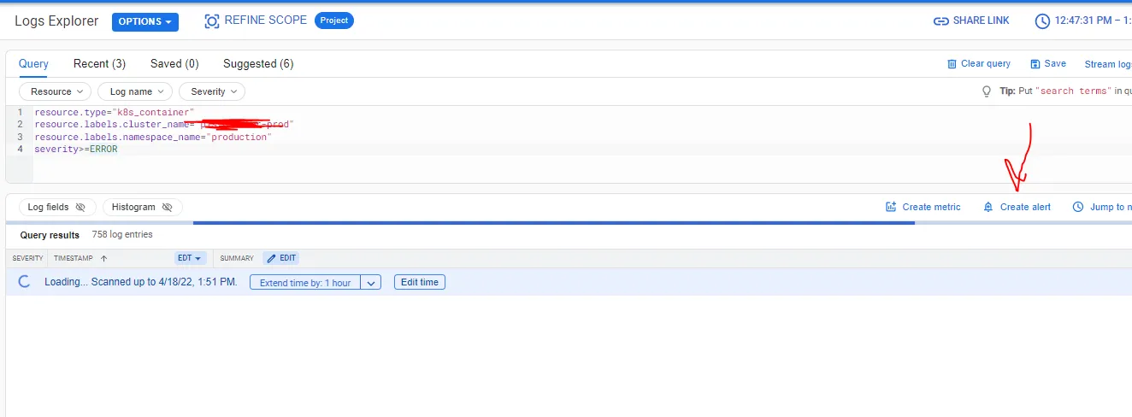The width and height of the screenshot is (1132, 417).
Task: Click the Create metric chart icon
Action: tap(891, 207)
